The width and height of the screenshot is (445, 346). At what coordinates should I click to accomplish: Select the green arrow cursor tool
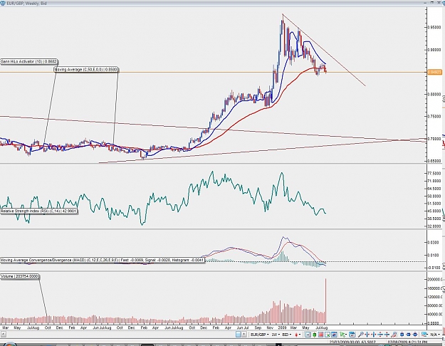pos(343,335)
